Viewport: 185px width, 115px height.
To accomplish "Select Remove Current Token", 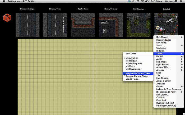I will [x=138, y=76].
